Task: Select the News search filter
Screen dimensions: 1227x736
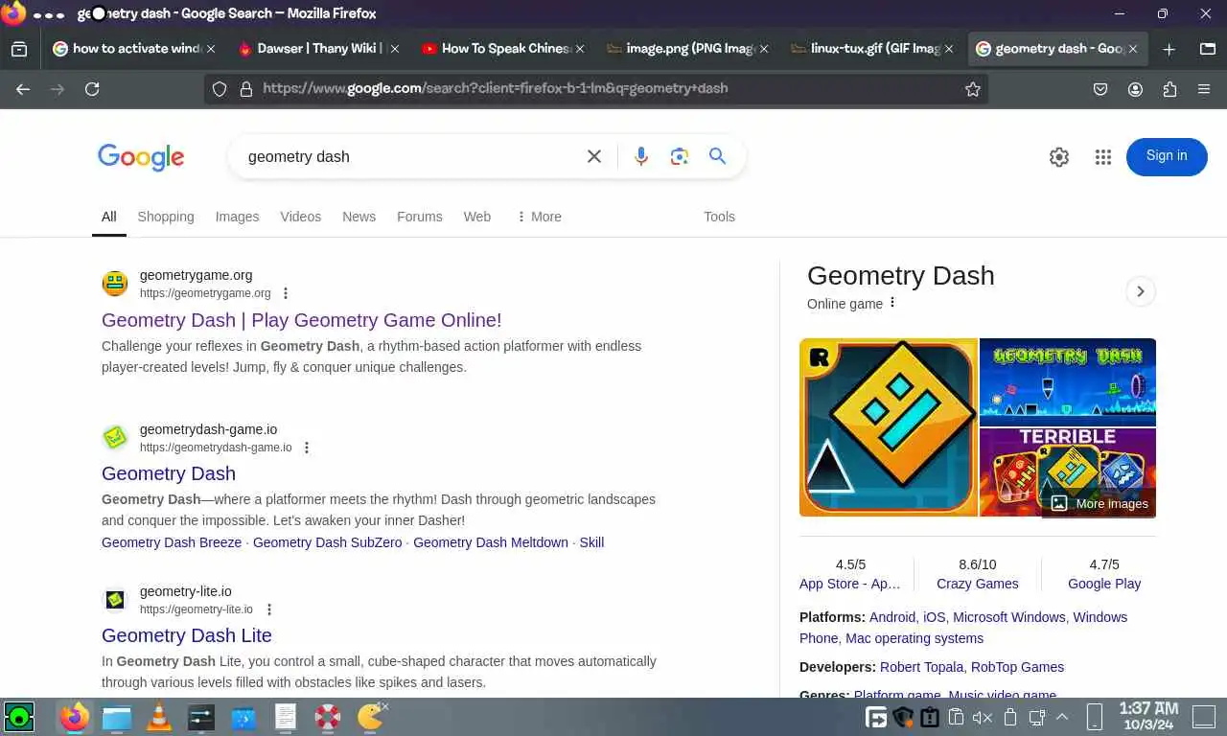Action: click(359, 217)
